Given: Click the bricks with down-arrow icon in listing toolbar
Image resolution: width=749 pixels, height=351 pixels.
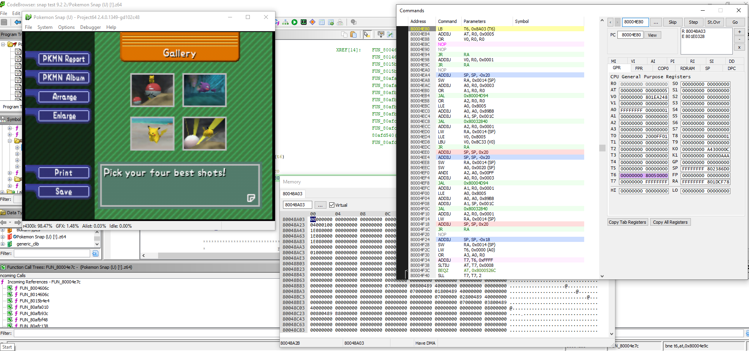Looking at the screenshot, I should coord(381,34).
